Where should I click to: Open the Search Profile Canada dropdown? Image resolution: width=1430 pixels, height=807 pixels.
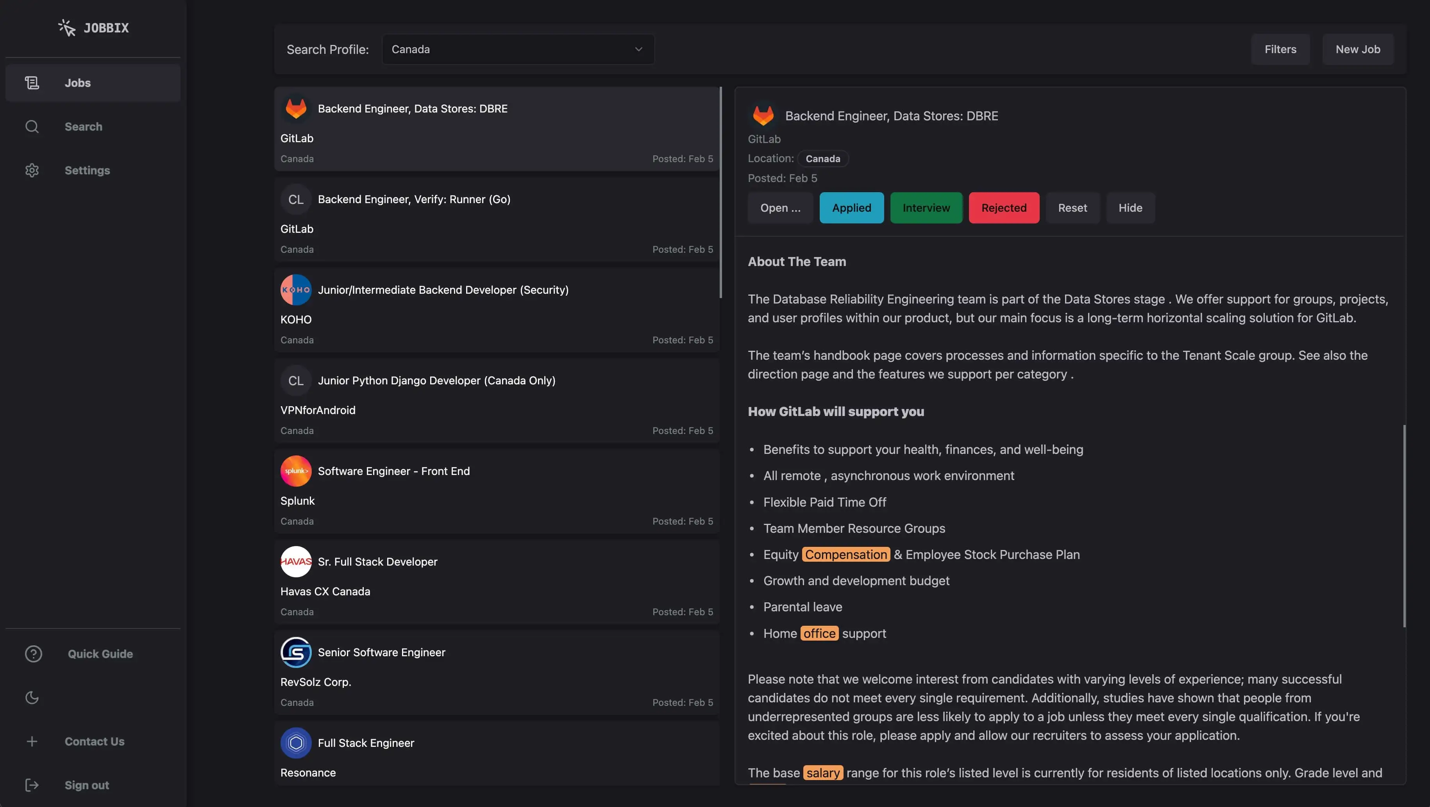pyautogui.click(x=517, y=49)
